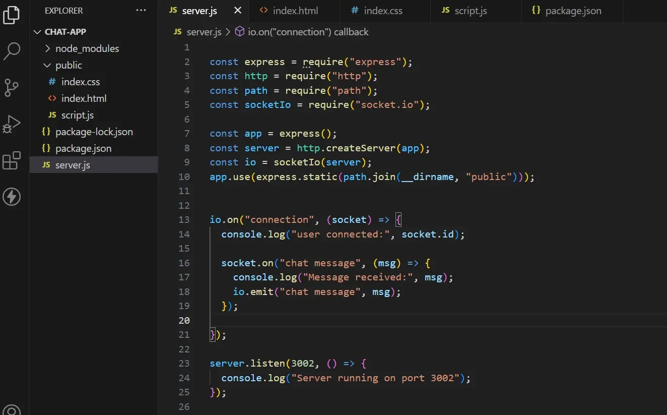Click line number 20 in the gutter

coord(184,320)
